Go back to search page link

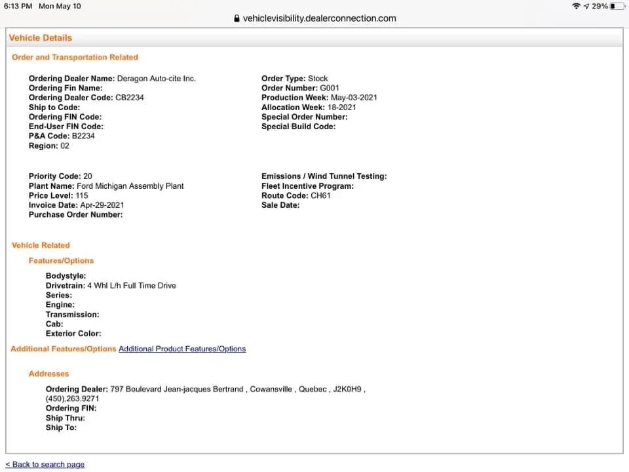click(x=45, y=464)
